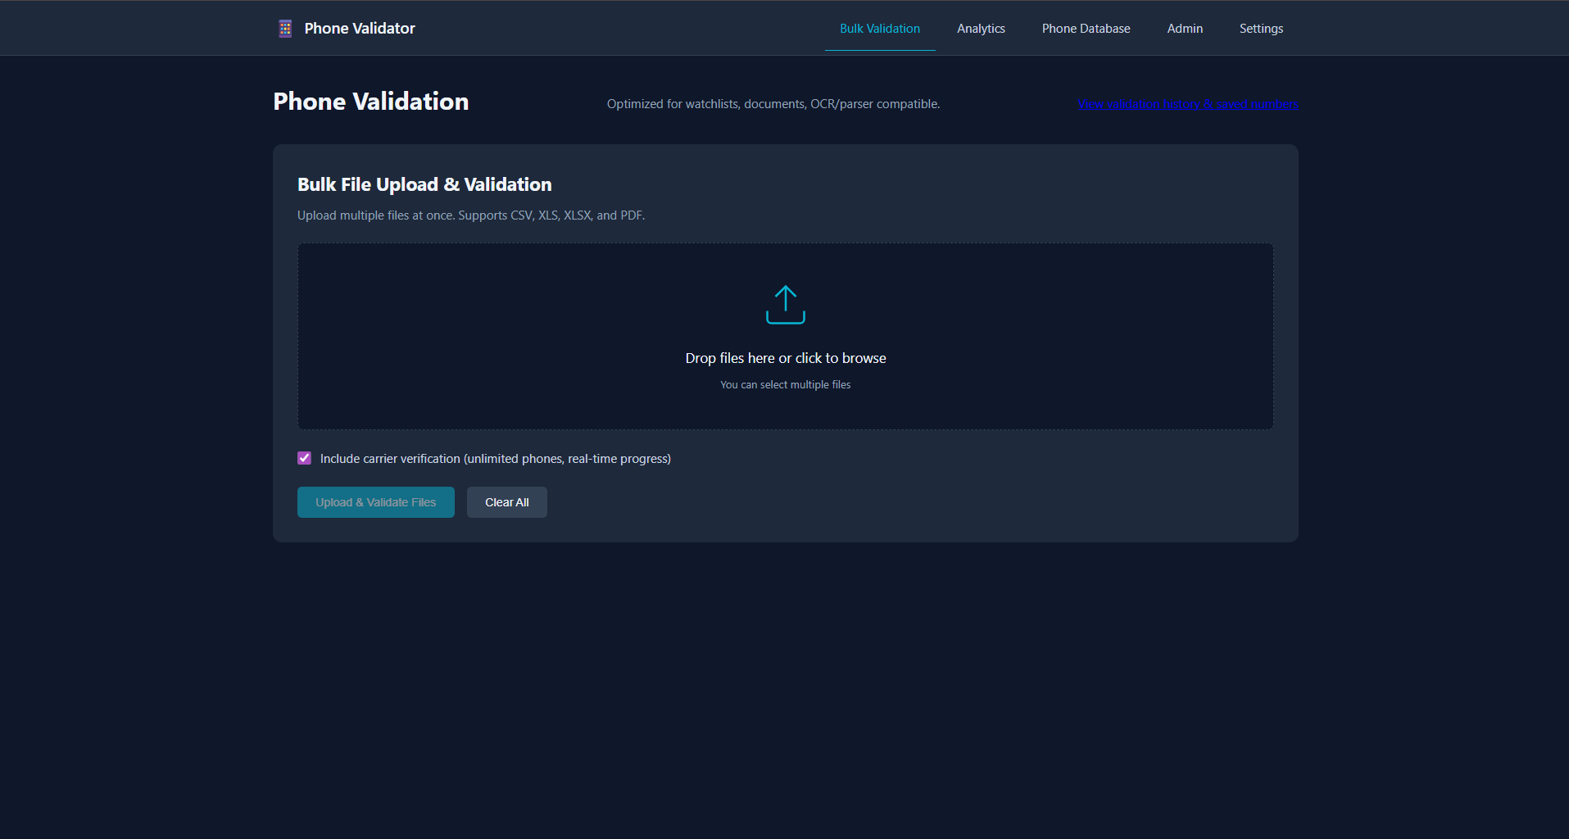Image resolution: width=1569 pixels, height=839 pixels.
Task: Switch to the Bulk Validation tab
Action: [879, 29]
